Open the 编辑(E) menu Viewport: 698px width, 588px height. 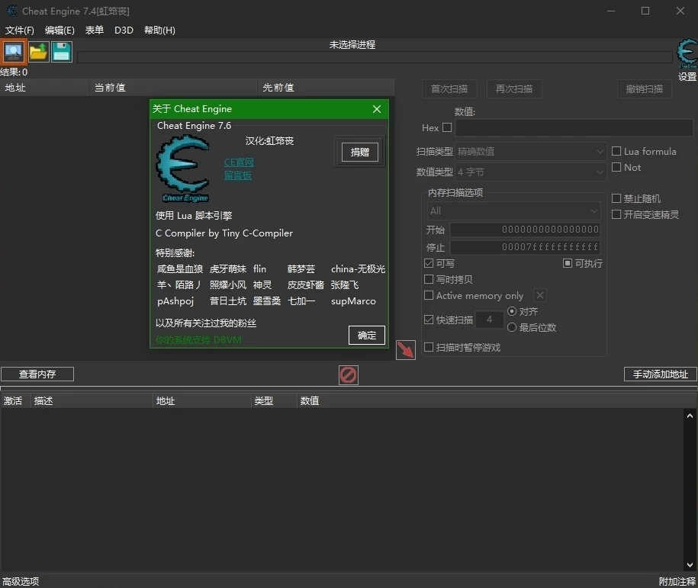60,31
